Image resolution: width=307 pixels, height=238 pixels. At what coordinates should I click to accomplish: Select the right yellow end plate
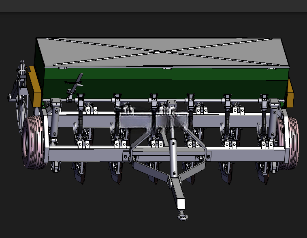290,92
